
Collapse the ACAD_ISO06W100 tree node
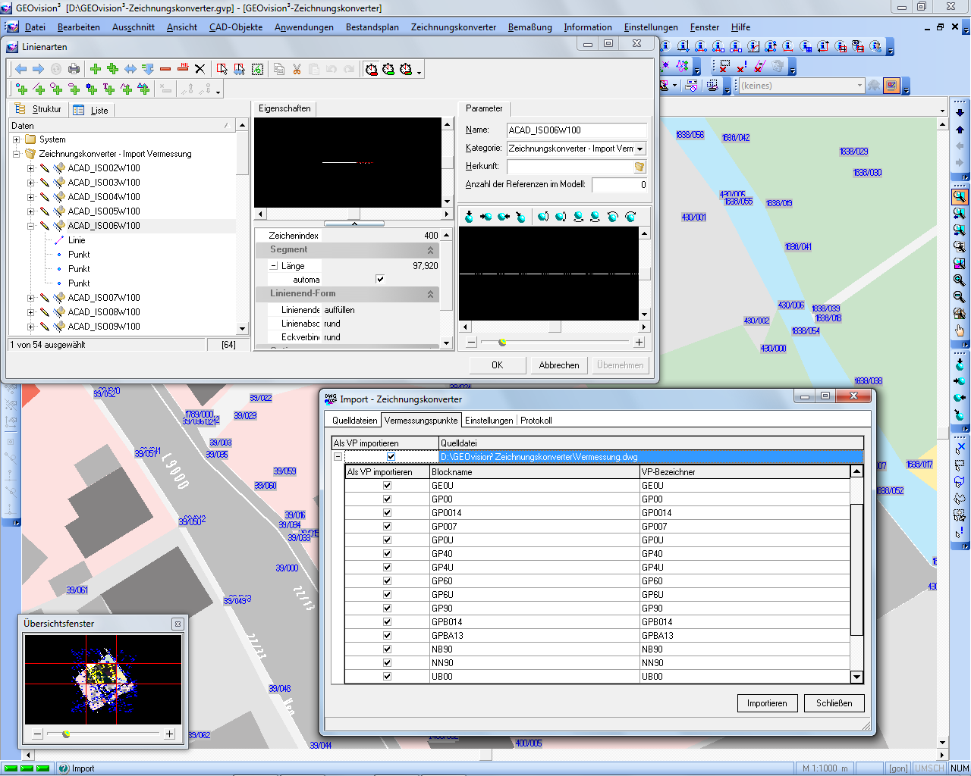coord(30,226)
